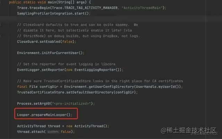Screen dimensions: 222x139
Task: Click the thread variable in ActivityThread declaration
Action: point(54,126)
